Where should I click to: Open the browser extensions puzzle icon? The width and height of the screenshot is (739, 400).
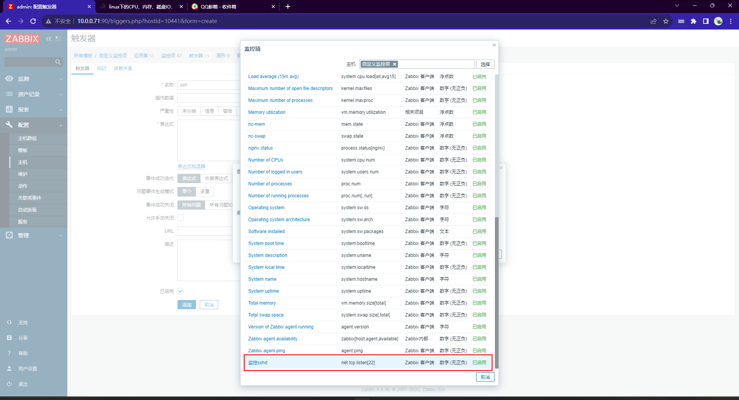(x=694, y=21)
